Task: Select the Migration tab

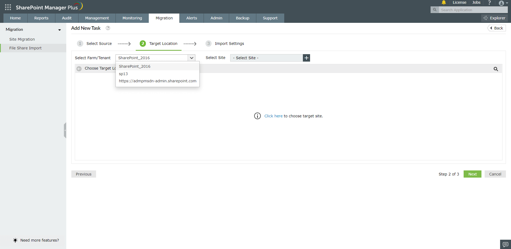Action: point(164,18)
